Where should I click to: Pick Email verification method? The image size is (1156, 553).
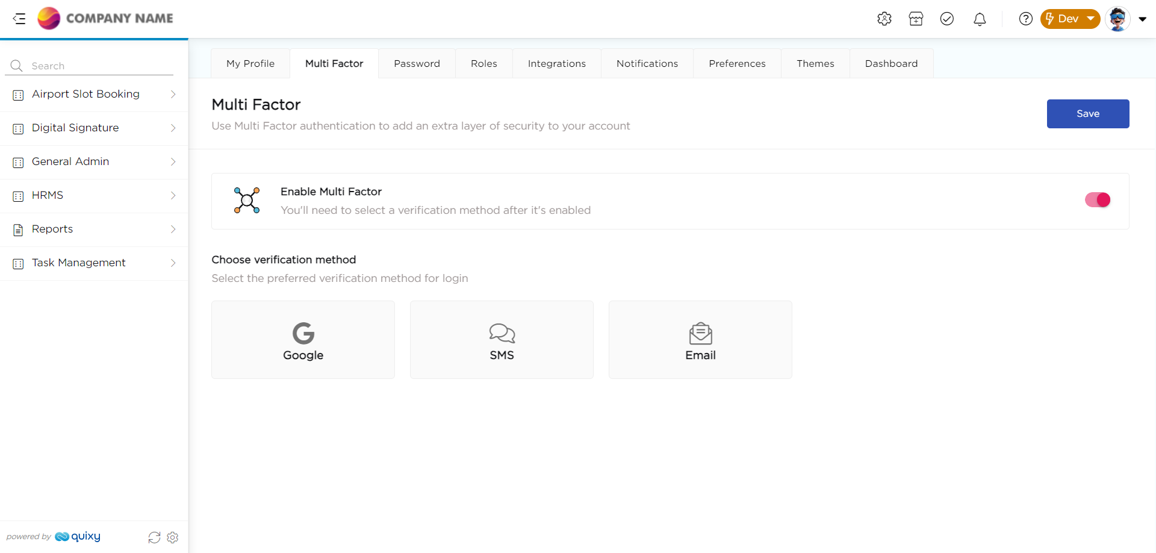pyautogui.click(x=700, y=340)
